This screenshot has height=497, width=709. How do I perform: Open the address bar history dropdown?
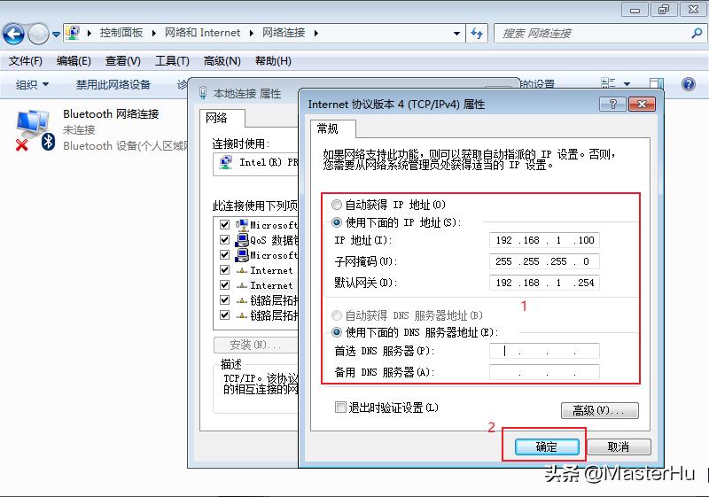point(456,34)
